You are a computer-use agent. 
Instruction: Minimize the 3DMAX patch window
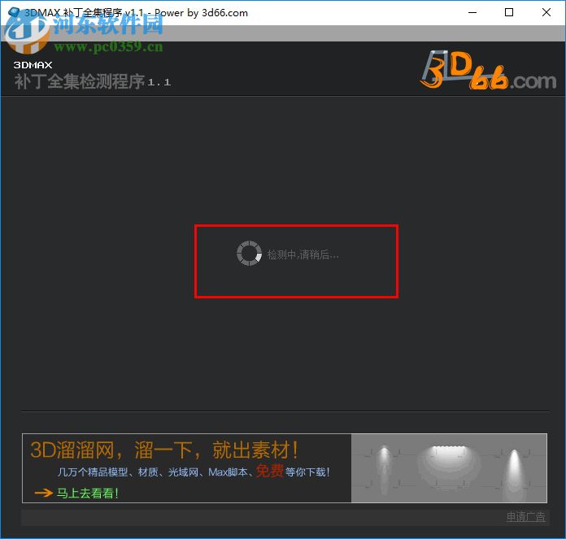(x=472, y=13)
